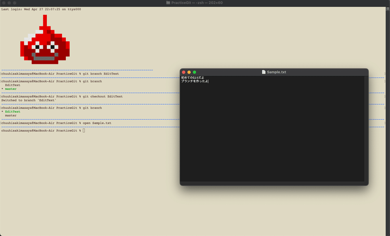Click the 'Sample.txt' window title text

tap(276, 72)
